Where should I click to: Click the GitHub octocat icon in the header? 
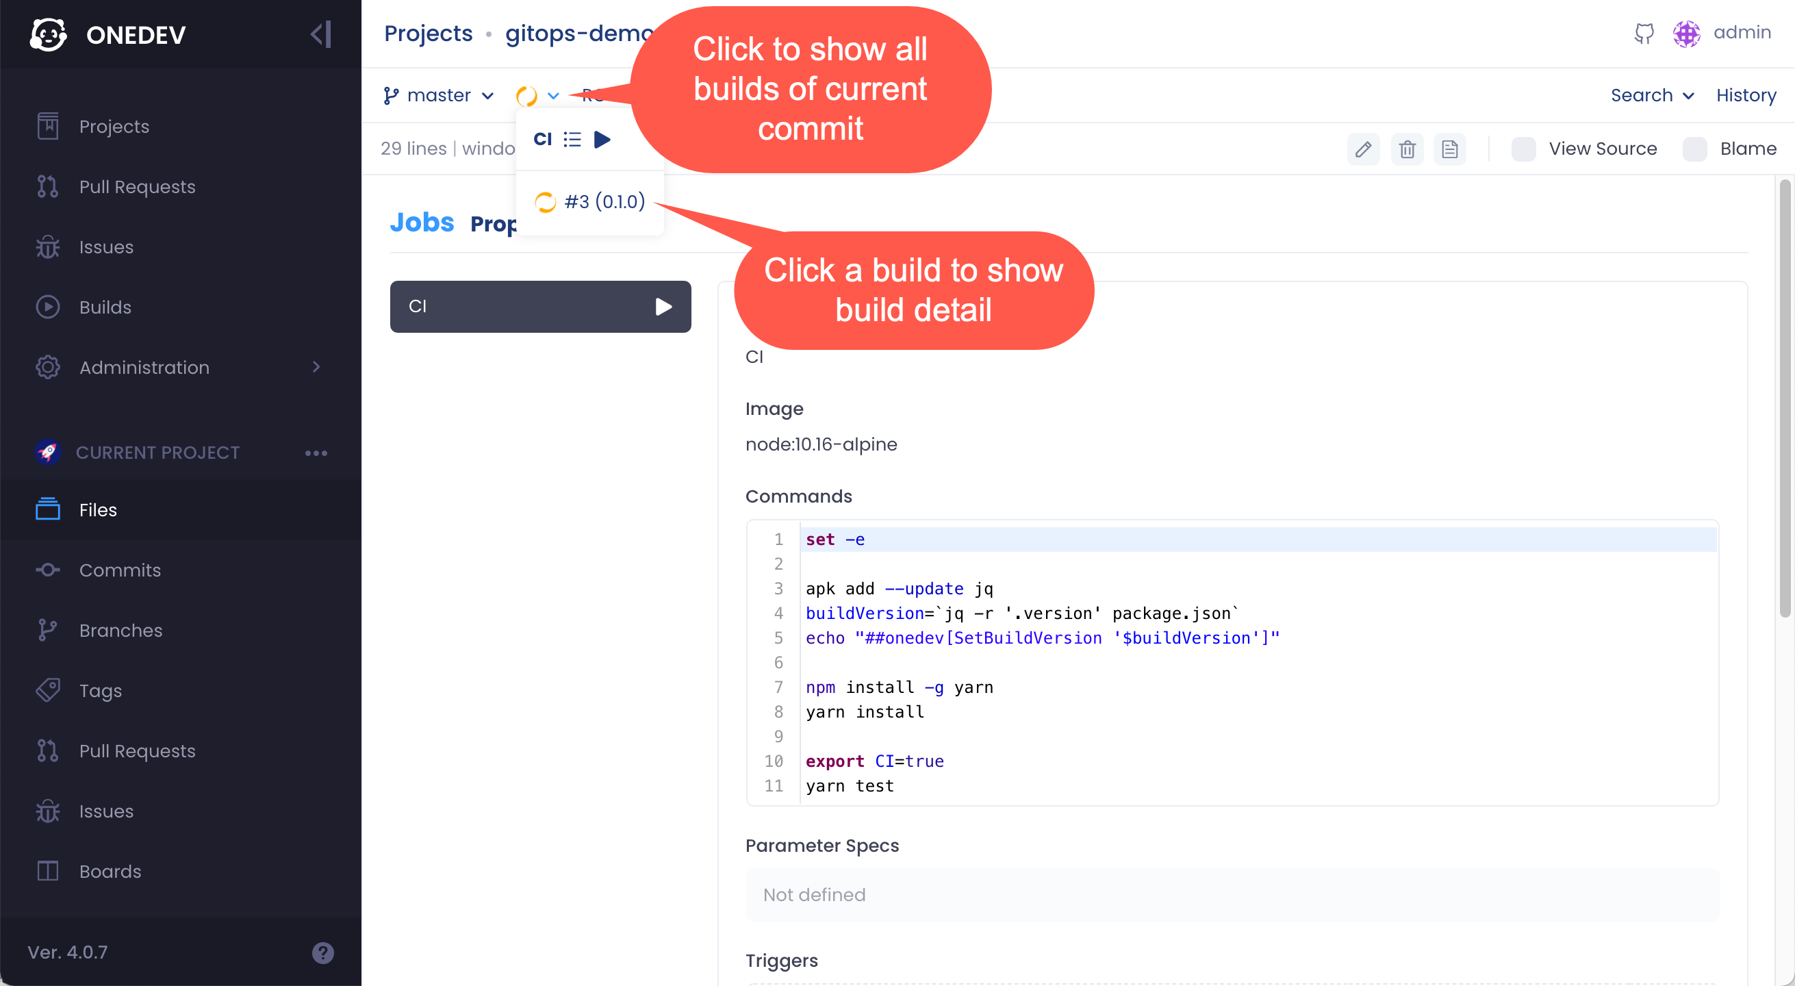coord(1644,33)
